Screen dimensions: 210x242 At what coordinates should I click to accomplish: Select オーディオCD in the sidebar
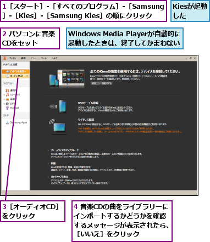(16, 76)
